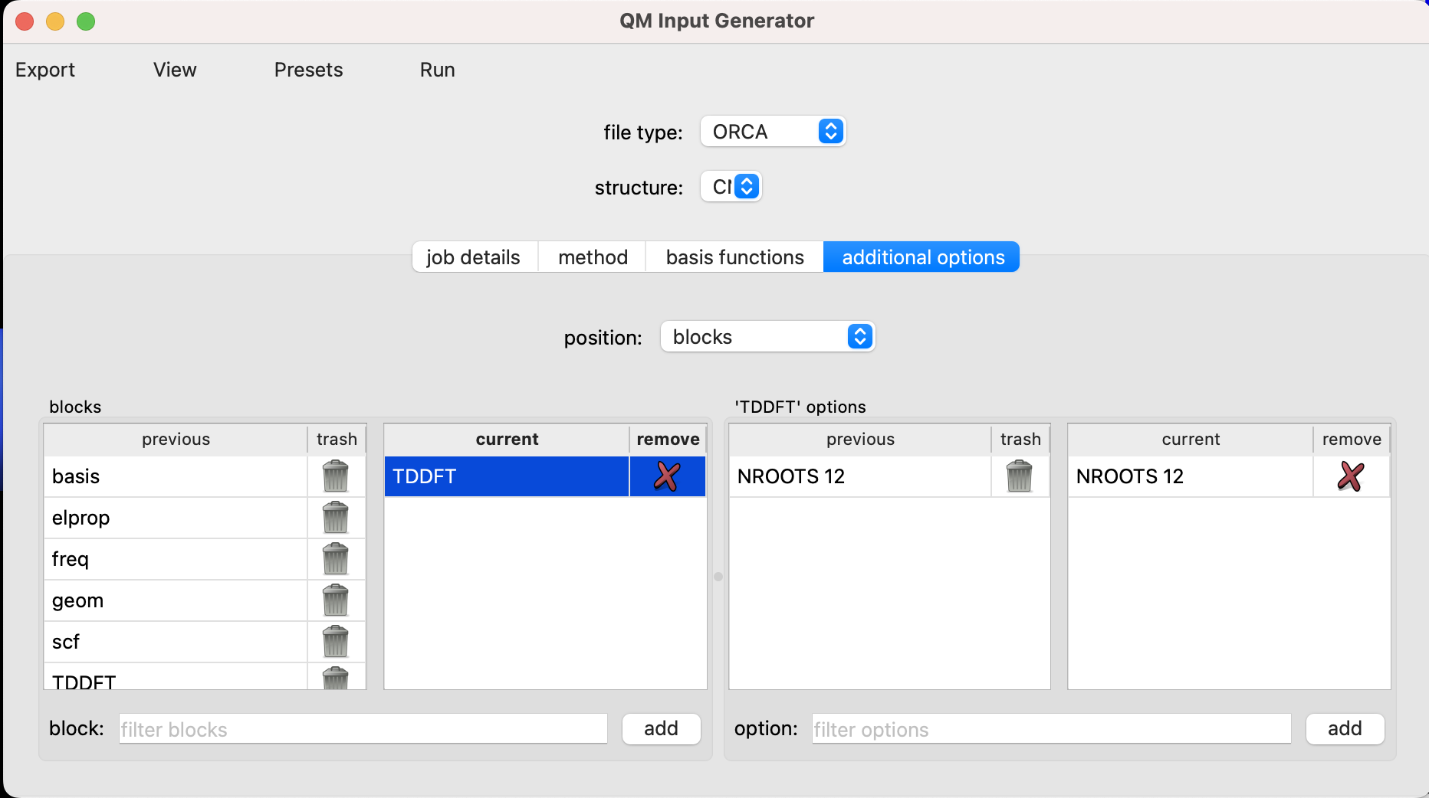Click add button next to option filter
This screenshot has height=798, width=1429.
[1345, 728]
